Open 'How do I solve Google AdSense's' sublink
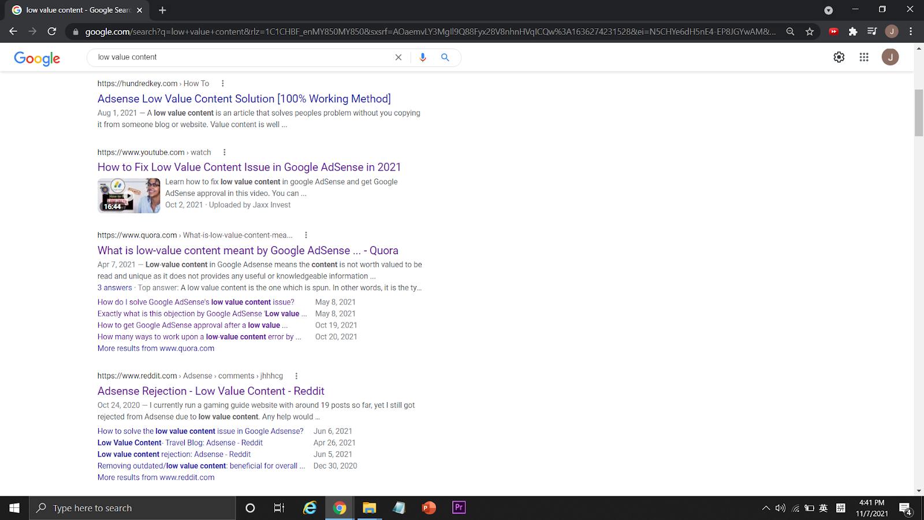The width and height of the screenshot is (924, 520). (196, 302)
